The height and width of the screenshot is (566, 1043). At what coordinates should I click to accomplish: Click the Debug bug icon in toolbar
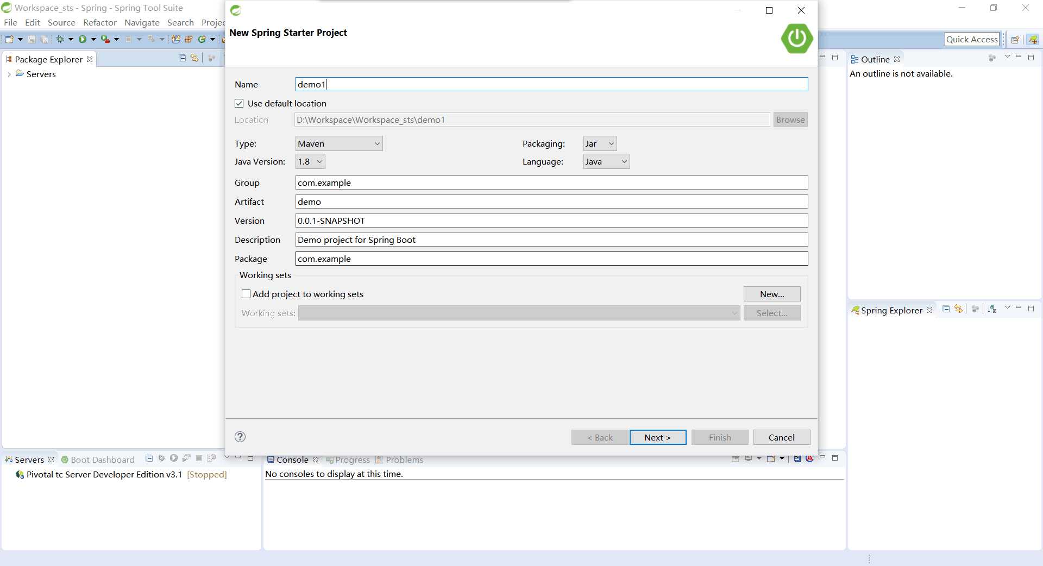60,39
